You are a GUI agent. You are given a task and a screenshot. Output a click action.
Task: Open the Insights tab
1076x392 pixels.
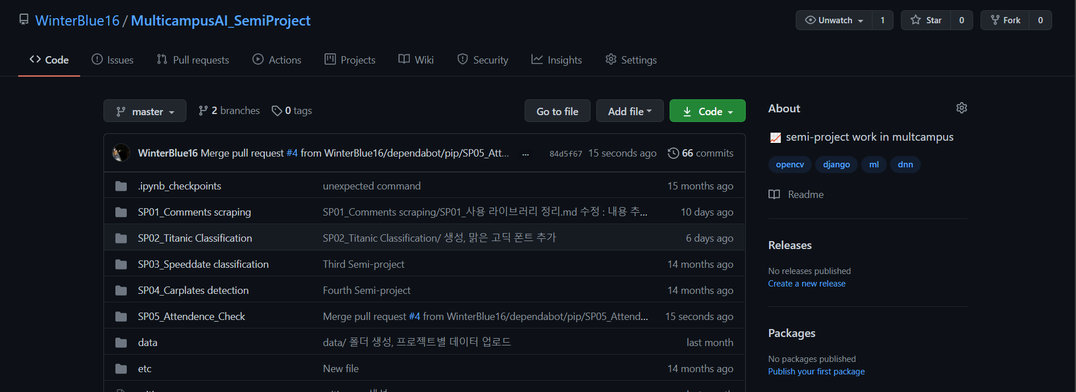coord(556,60)
